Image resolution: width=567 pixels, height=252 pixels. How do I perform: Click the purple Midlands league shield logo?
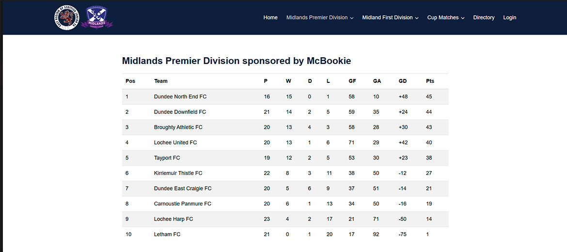pos(96,17)
